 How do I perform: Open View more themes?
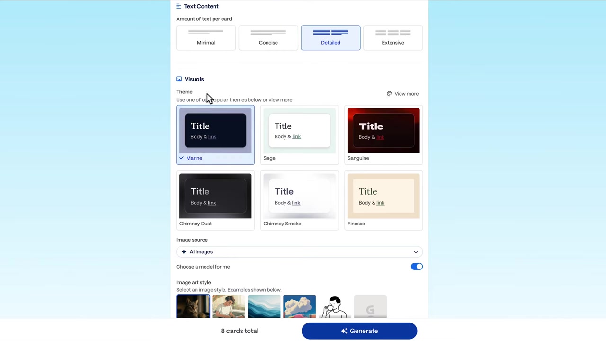pos(403,94)
